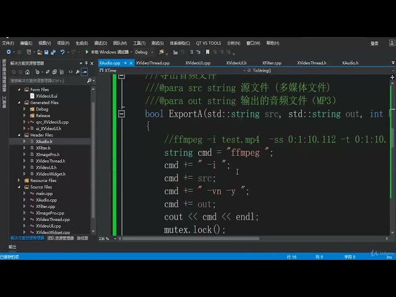Click the sign in link at top right

[374, 43]
